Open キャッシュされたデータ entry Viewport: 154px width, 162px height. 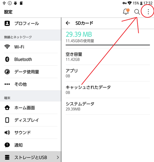click(108, 90)
